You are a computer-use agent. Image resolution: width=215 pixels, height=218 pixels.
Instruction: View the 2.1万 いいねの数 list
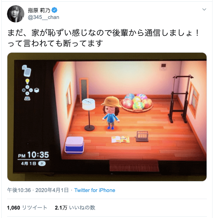[x=75, y=207]
